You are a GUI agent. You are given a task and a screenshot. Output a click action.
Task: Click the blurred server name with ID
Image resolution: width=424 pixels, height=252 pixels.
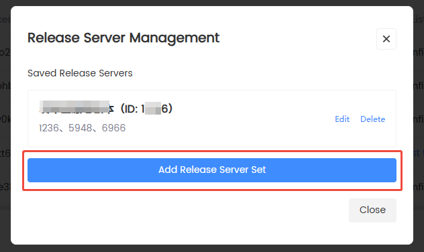point(106,109)
